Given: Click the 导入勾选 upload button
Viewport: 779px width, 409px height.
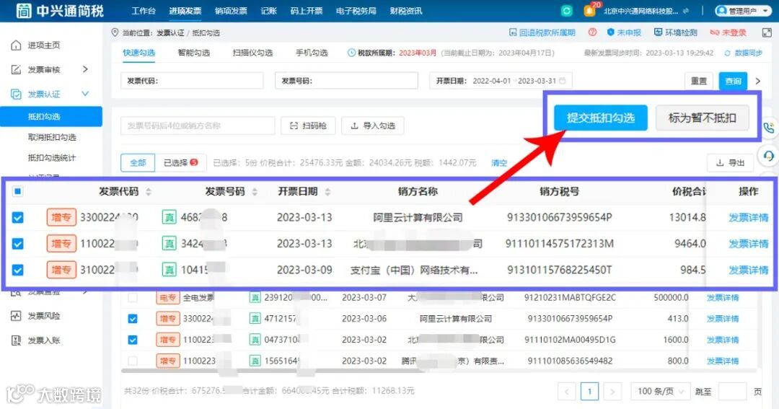Looking at the screenshot, I should point(373,126).
